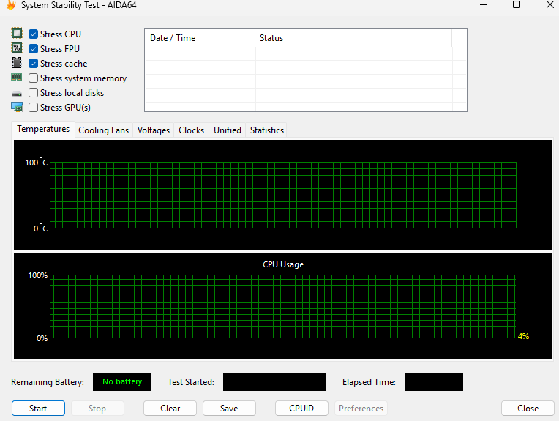
Task: Click the 4% CPU usage value
Action: pos(523,336)
